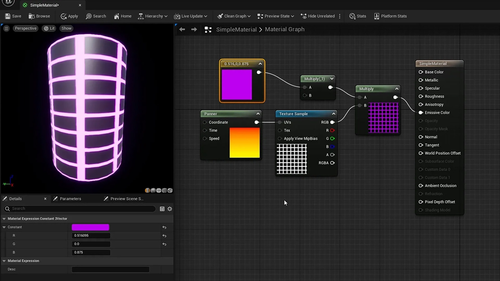The width and height of the screenshot is (500, 281).
Task: Switch to the Parameters tab
Action: click(70, 199)
